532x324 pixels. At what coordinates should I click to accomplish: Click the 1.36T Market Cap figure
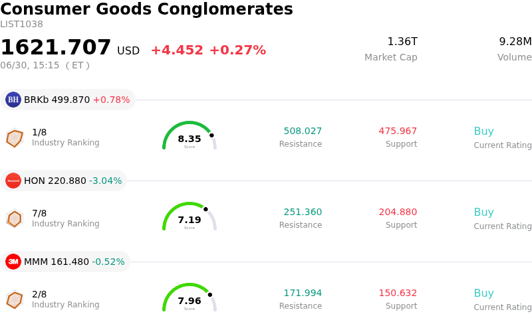[x=402, y=42]
